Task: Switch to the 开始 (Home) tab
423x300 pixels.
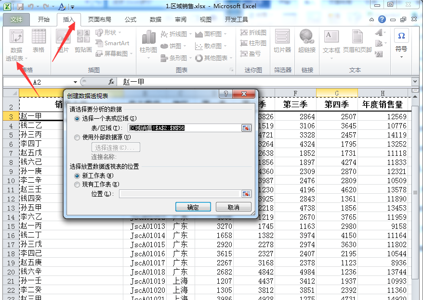Action: [44, 20]
